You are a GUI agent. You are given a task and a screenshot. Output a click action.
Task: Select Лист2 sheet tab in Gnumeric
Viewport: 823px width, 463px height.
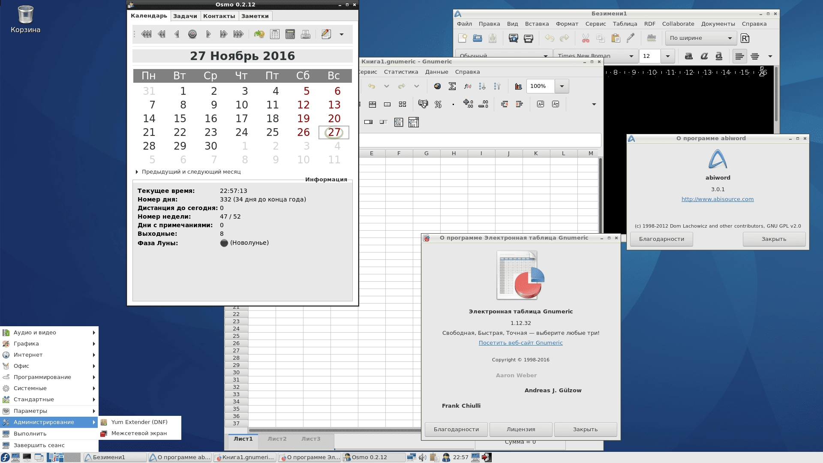(x=277, y=439)
